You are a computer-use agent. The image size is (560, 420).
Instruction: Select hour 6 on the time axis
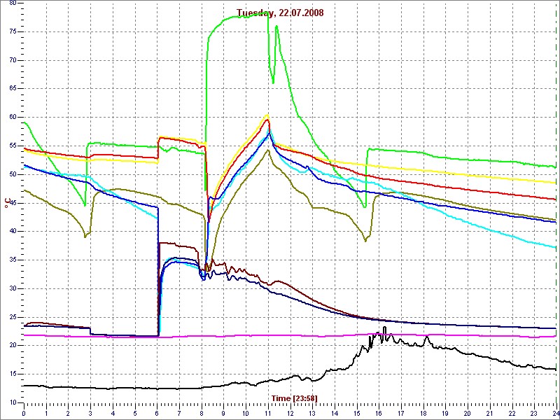pos(157,413)
